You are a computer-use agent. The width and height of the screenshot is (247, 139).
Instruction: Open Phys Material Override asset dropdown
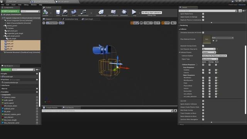click(x=223, y=38)
